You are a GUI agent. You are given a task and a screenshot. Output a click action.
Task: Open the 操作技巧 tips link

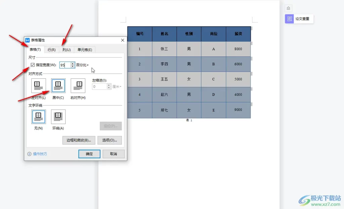point(39,154)
